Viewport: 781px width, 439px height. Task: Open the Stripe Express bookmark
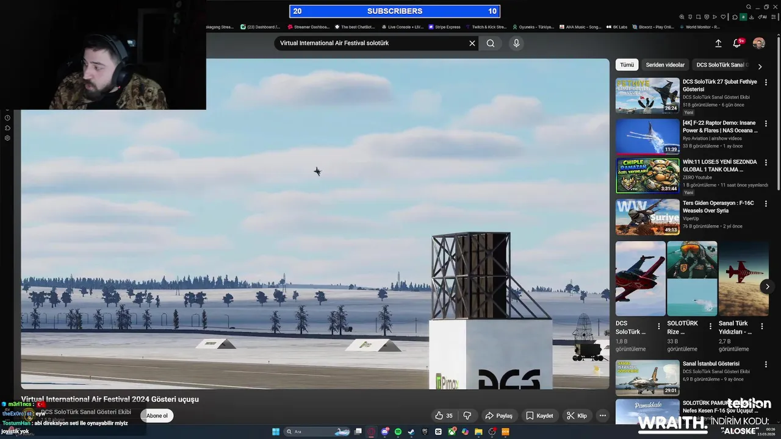[x=444, y=27]
